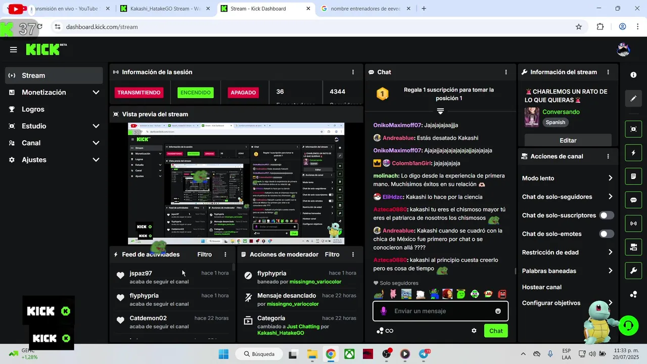Open chat settings gear icon

pos(474,331)
